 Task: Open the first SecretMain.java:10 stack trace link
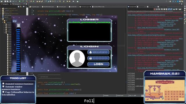tap(165, 26)
